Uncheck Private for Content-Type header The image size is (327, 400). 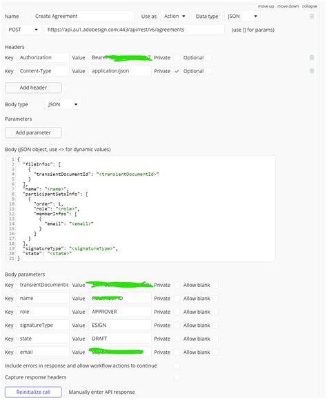click(x=177, y=71)
